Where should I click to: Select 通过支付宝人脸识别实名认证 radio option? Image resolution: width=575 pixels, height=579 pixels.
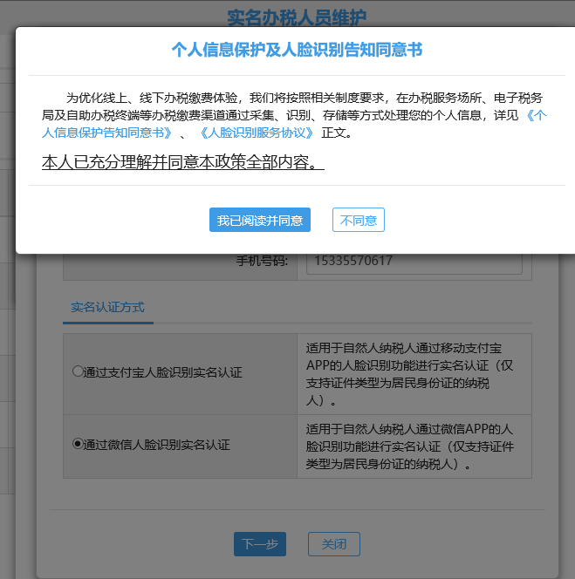click(x=78, y=371)
